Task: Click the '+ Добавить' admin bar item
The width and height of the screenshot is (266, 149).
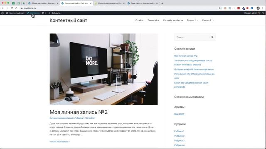Action: [54, 13]
